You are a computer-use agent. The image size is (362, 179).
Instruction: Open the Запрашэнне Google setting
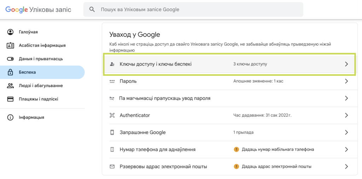(229, 132)
